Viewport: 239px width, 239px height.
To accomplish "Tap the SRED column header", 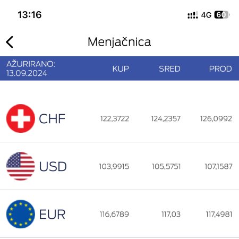I will click(169, 69).
